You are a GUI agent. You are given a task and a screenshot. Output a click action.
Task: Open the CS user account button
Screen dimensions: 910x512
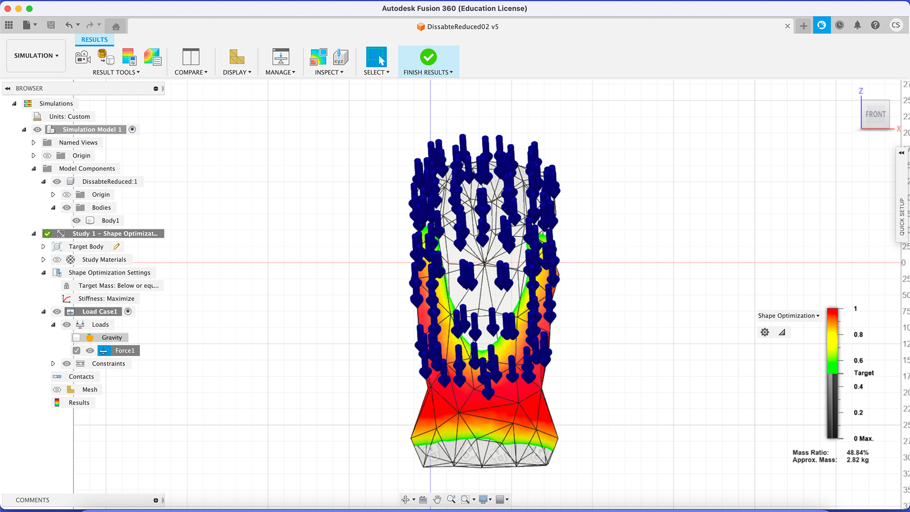tap(895, 25)
